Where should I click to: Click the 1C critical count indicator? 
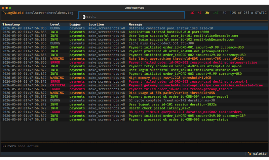[192, 13]
